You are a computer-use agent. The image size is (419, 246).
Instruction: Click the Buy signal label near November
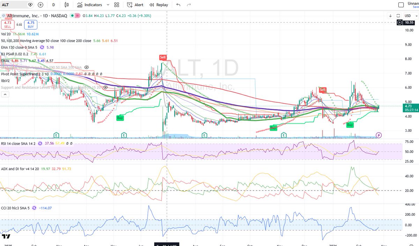click(x=273, y=128)
